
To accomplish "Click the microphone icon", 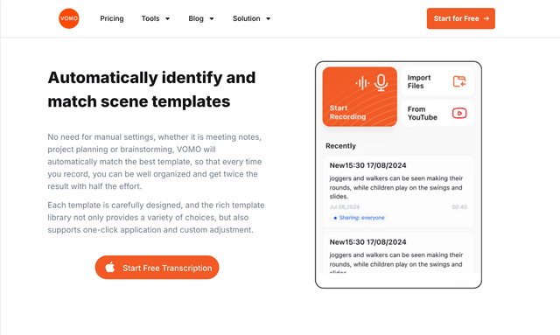I will click(x=381, y=83).
